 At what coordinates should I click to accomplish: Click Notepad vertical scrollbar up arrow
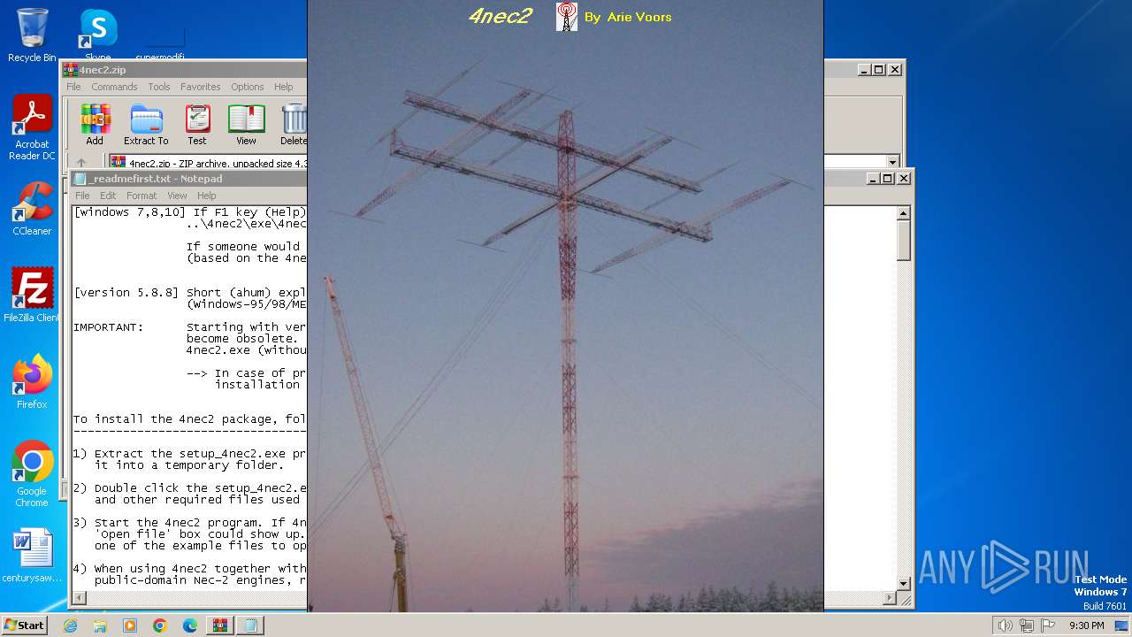(x=904, y=213)
